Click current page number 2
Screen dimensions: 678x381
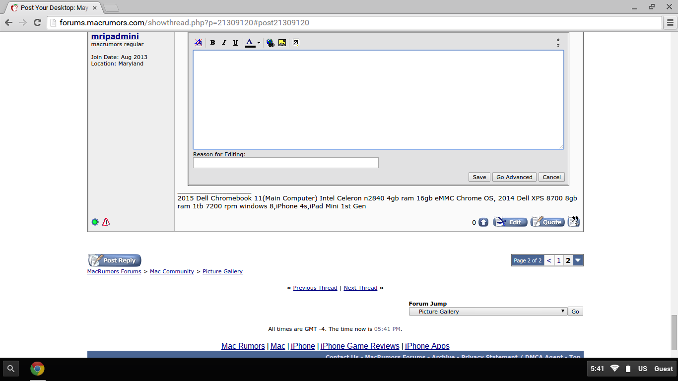[568, 260]
